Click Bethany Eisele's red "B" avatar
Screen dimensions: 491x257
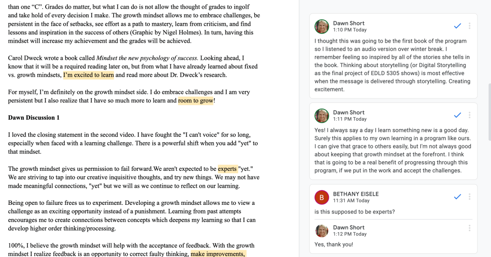[x=322, y=197]
